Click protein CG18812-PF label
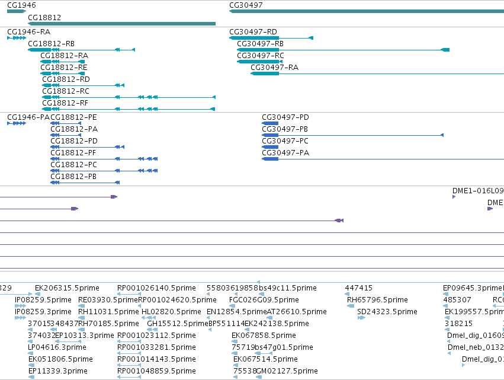 (73, 153)
